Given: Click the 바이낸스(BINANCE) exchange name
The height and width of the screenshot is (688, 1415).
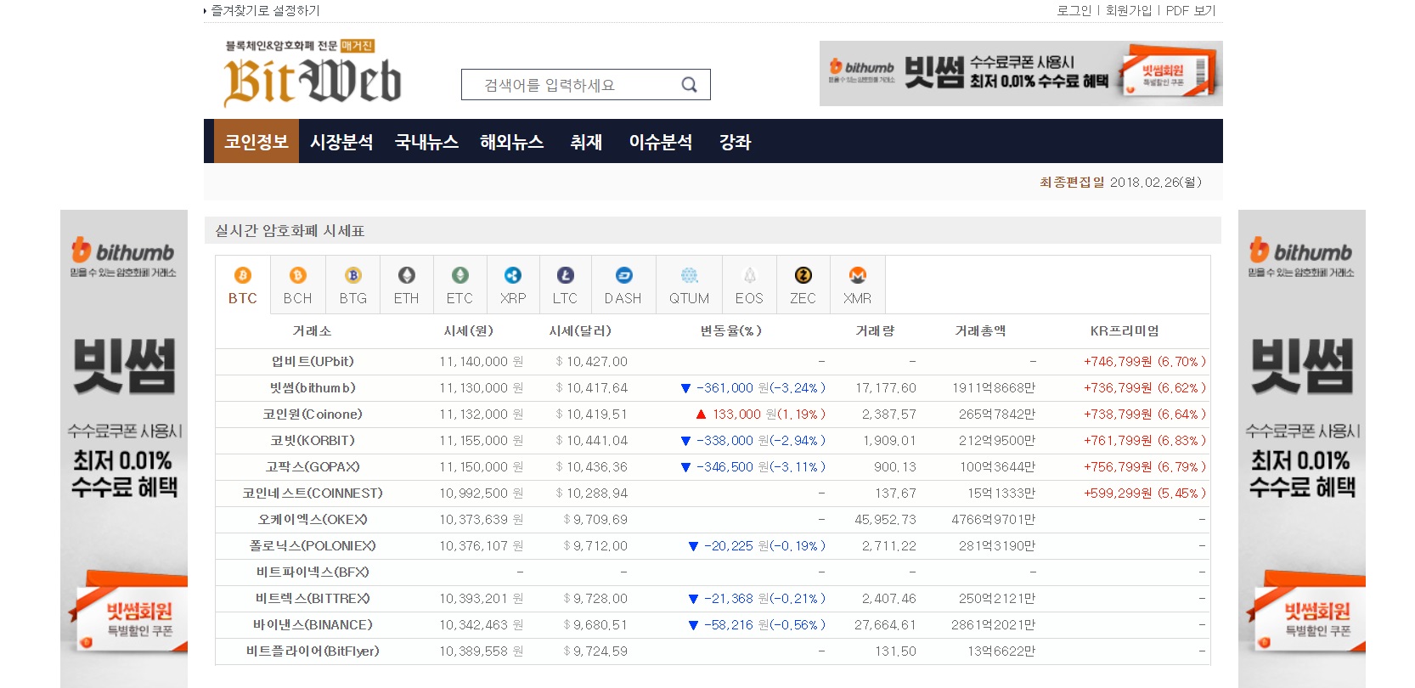Looking at the screenshot, I should coord(313,625).
